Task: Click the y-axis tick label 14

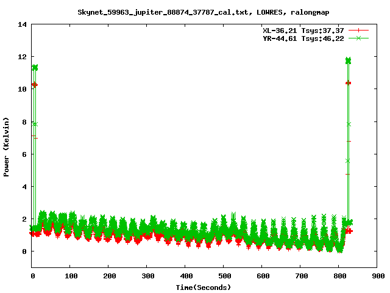Action: (x=22, y=24)
